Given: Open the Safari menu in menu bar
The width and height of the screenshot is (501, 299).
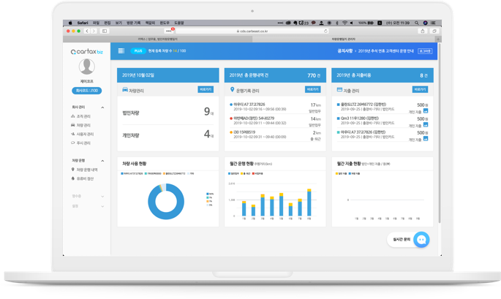Looking at the screenshot, I should point(83,23).
